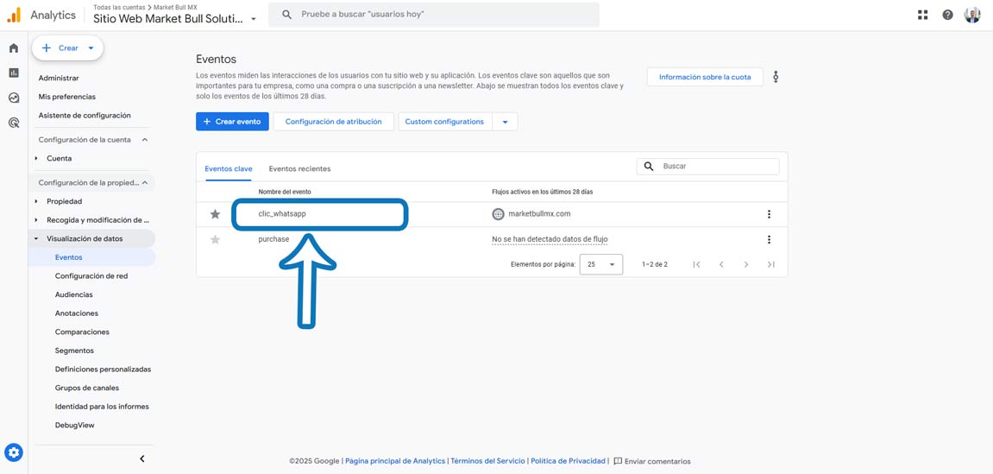Open the Home icon in left rail
This screenshot has width=993, height=474.
(x=14, y=48)
